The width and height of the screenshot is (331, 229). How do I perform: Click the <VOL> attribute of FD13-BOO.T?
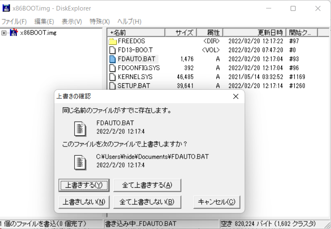[211, 50]
